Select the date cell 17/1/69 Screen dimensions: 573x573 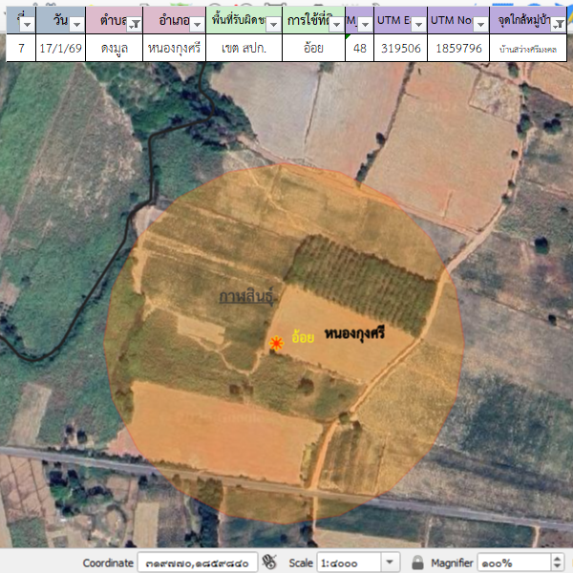60,47
